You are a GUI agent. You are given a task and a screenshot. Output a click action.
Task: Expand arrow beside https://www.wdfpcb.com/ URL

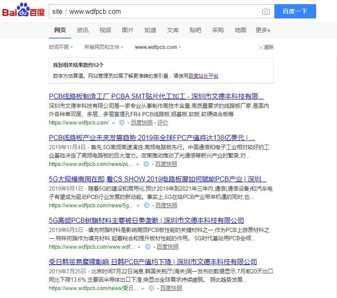(x=113, y=123)
